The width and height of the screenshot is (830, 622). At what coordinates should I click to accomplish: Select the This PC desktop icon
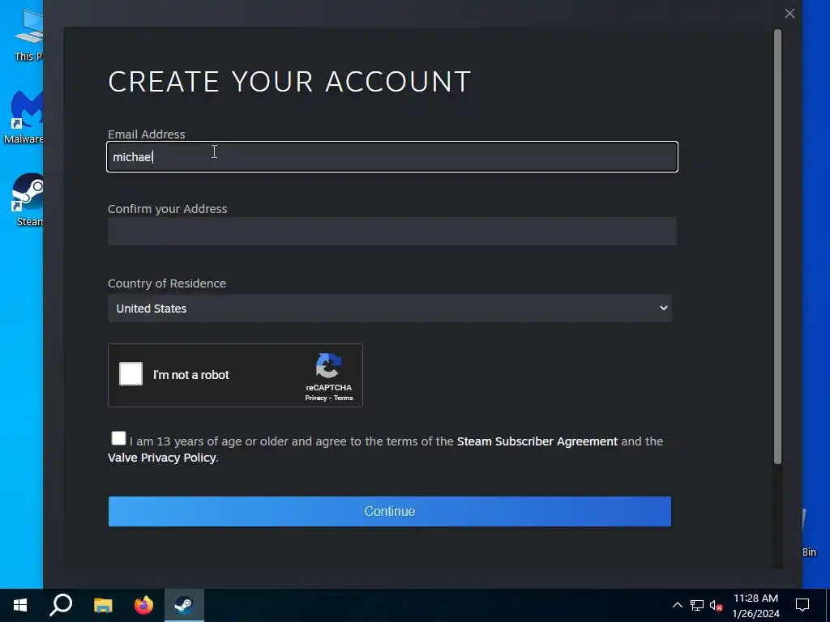(28, 34)
